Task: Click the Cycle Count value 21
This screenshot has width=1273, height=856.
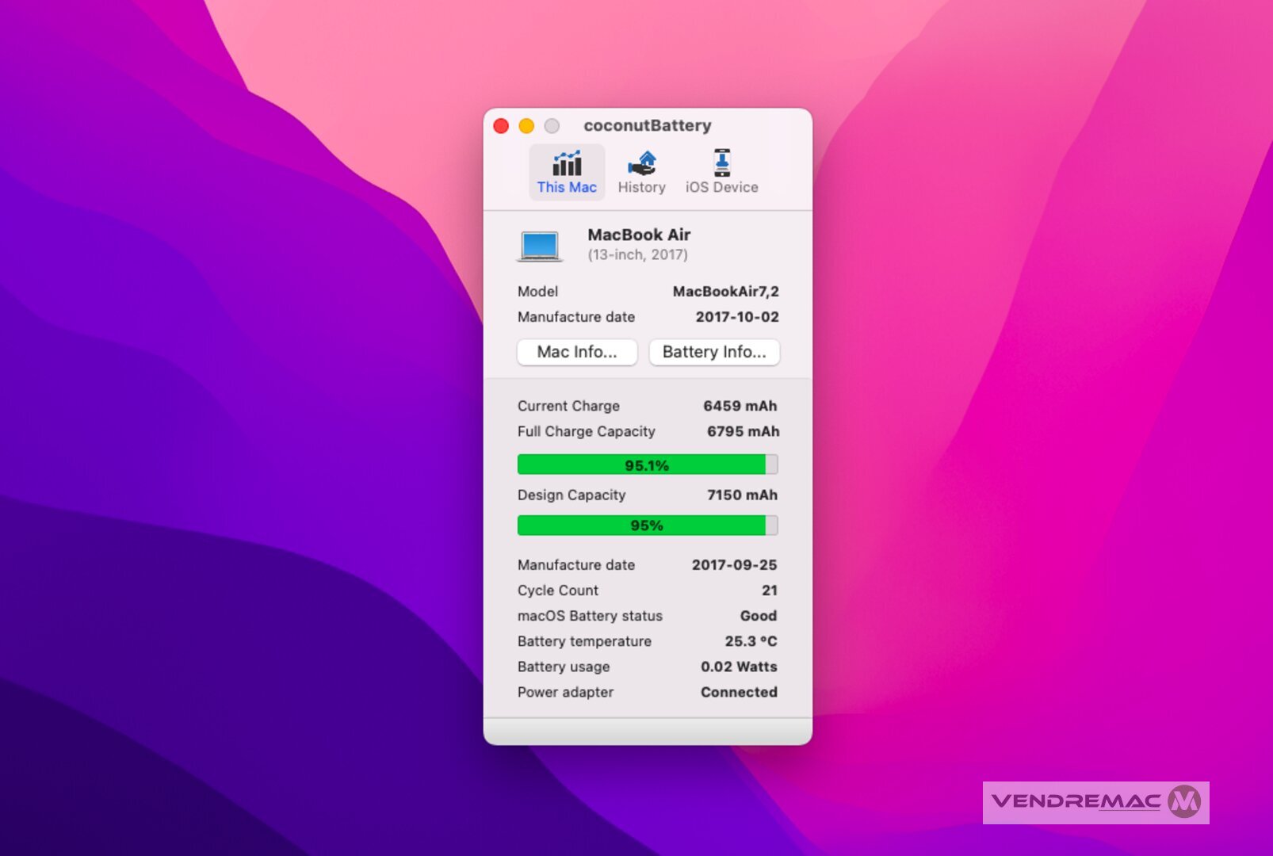Action: click(769, 590)
